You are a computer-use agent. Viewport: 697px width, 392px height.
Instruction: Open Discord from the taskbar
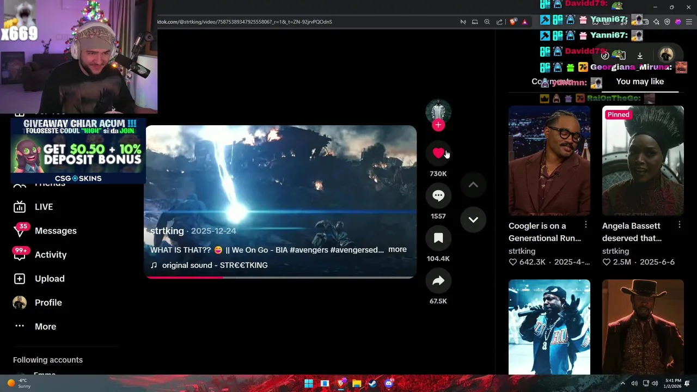tap(389, 383)
